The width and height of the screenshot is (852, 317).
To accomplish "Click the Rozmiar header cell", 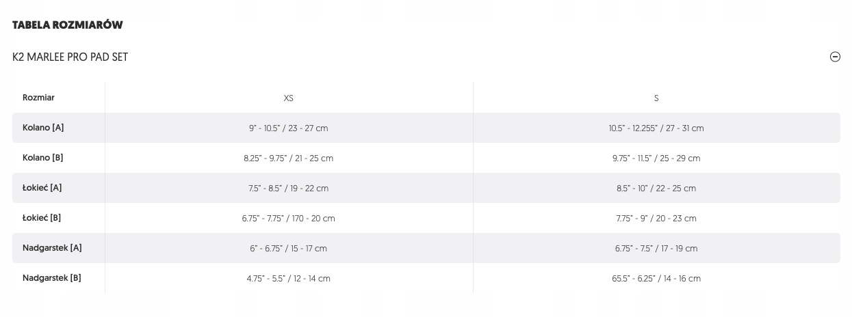I will click(x=38, y=98).
